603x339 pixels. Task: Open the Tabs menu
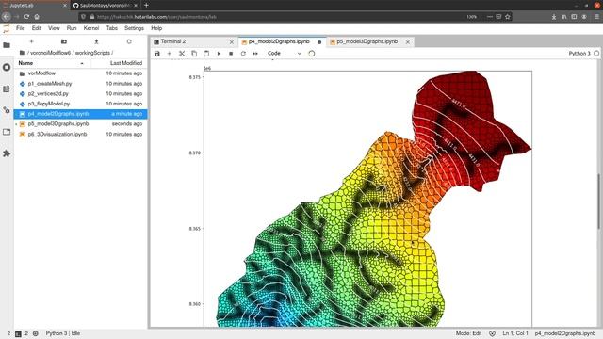tap(112, 28)
